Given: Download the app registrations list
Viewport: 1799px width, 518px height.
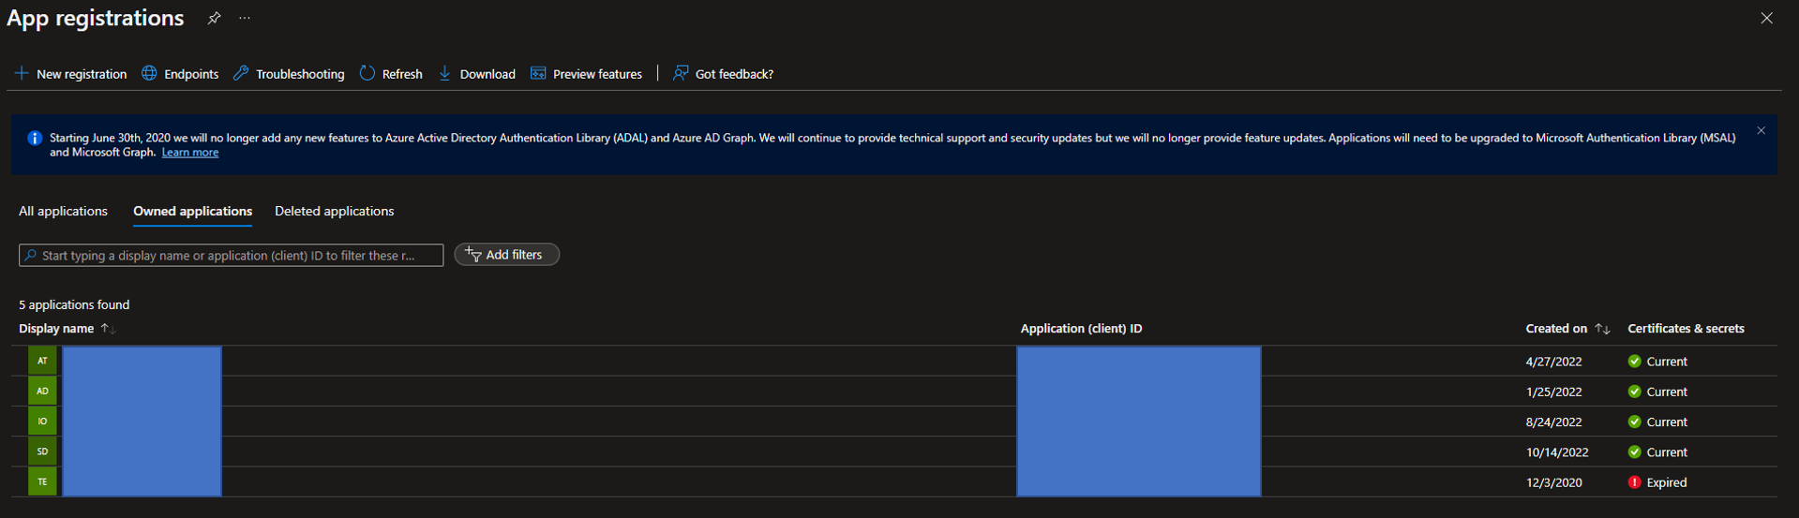Looking at the screenshot, I should click(477, 74).
